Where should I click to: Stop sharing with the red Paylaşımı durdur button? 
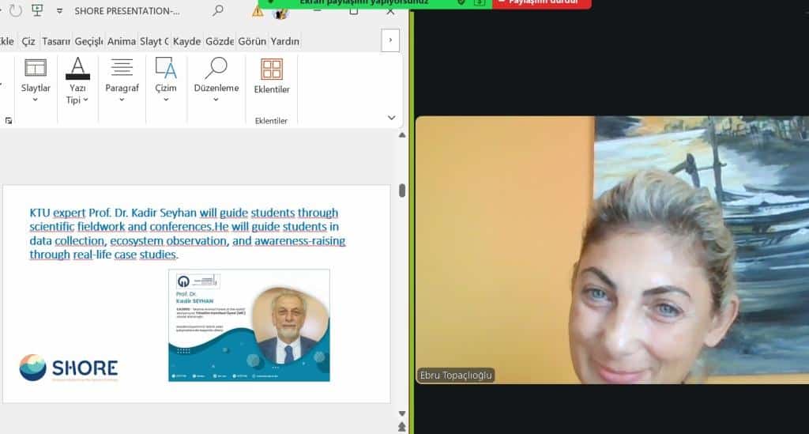coord(541,3)
